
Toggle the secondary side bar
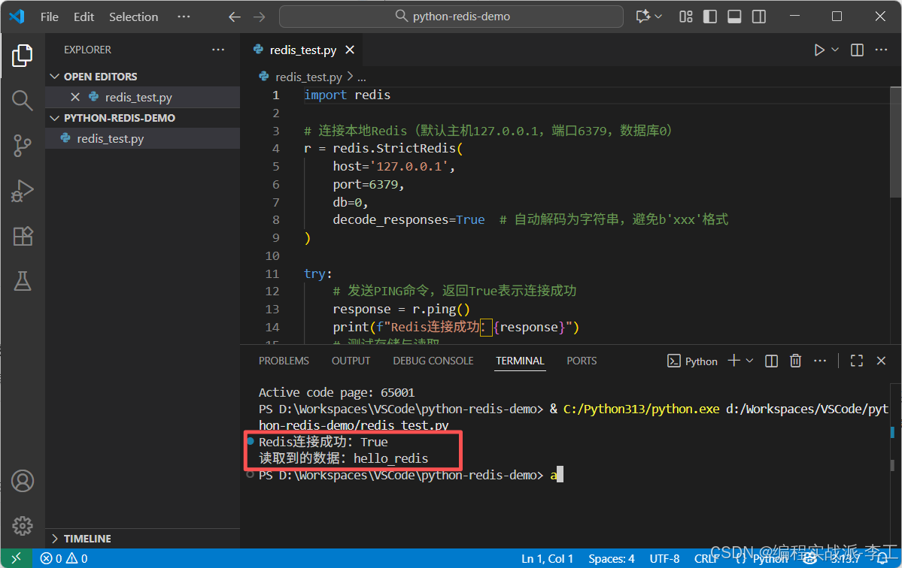pyautogui.click(x=759, y=17)
